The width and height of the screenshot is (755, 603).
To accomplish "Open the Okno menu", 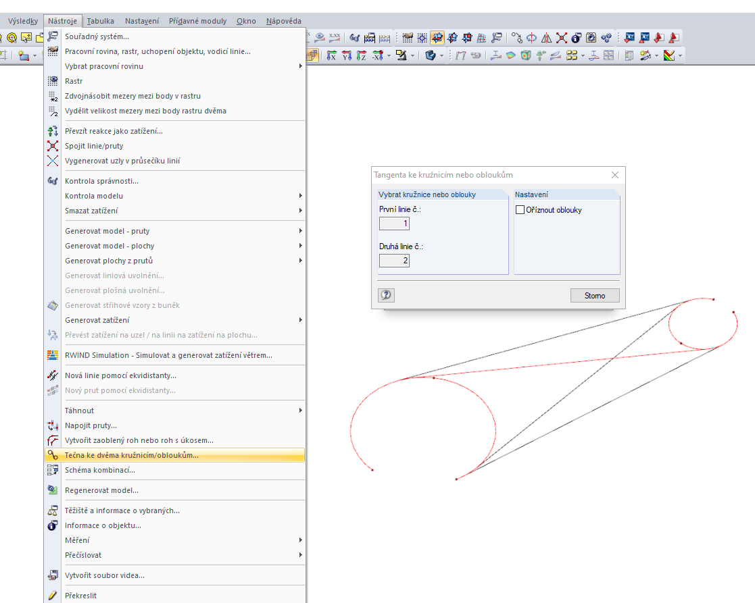I will coord(246,21).
